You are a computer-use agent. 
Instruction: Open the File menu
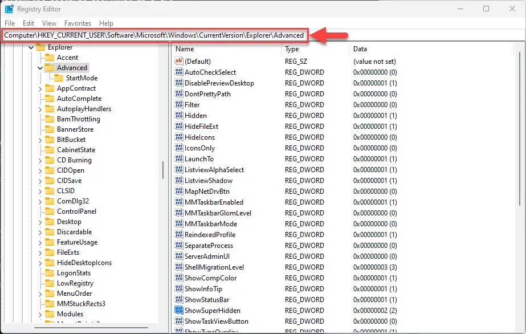pos(10,23)
